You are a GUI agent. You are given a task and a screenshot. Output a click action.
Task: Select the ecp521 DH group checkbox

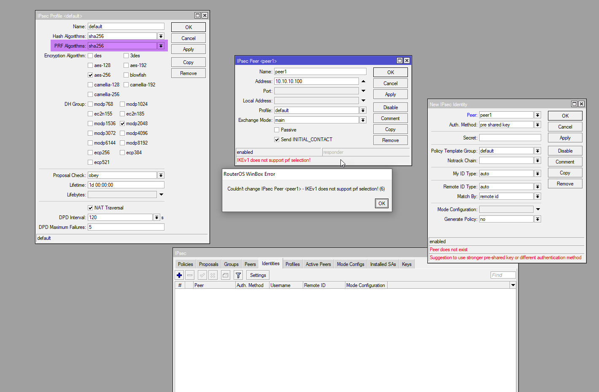click(x=90, y=162)
